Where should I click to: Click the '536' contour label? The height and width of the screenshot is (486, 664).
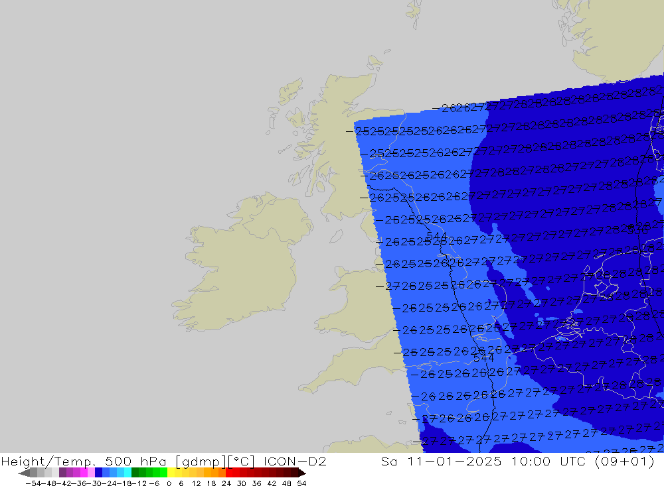pyautogui.click(x=637, y=230)
